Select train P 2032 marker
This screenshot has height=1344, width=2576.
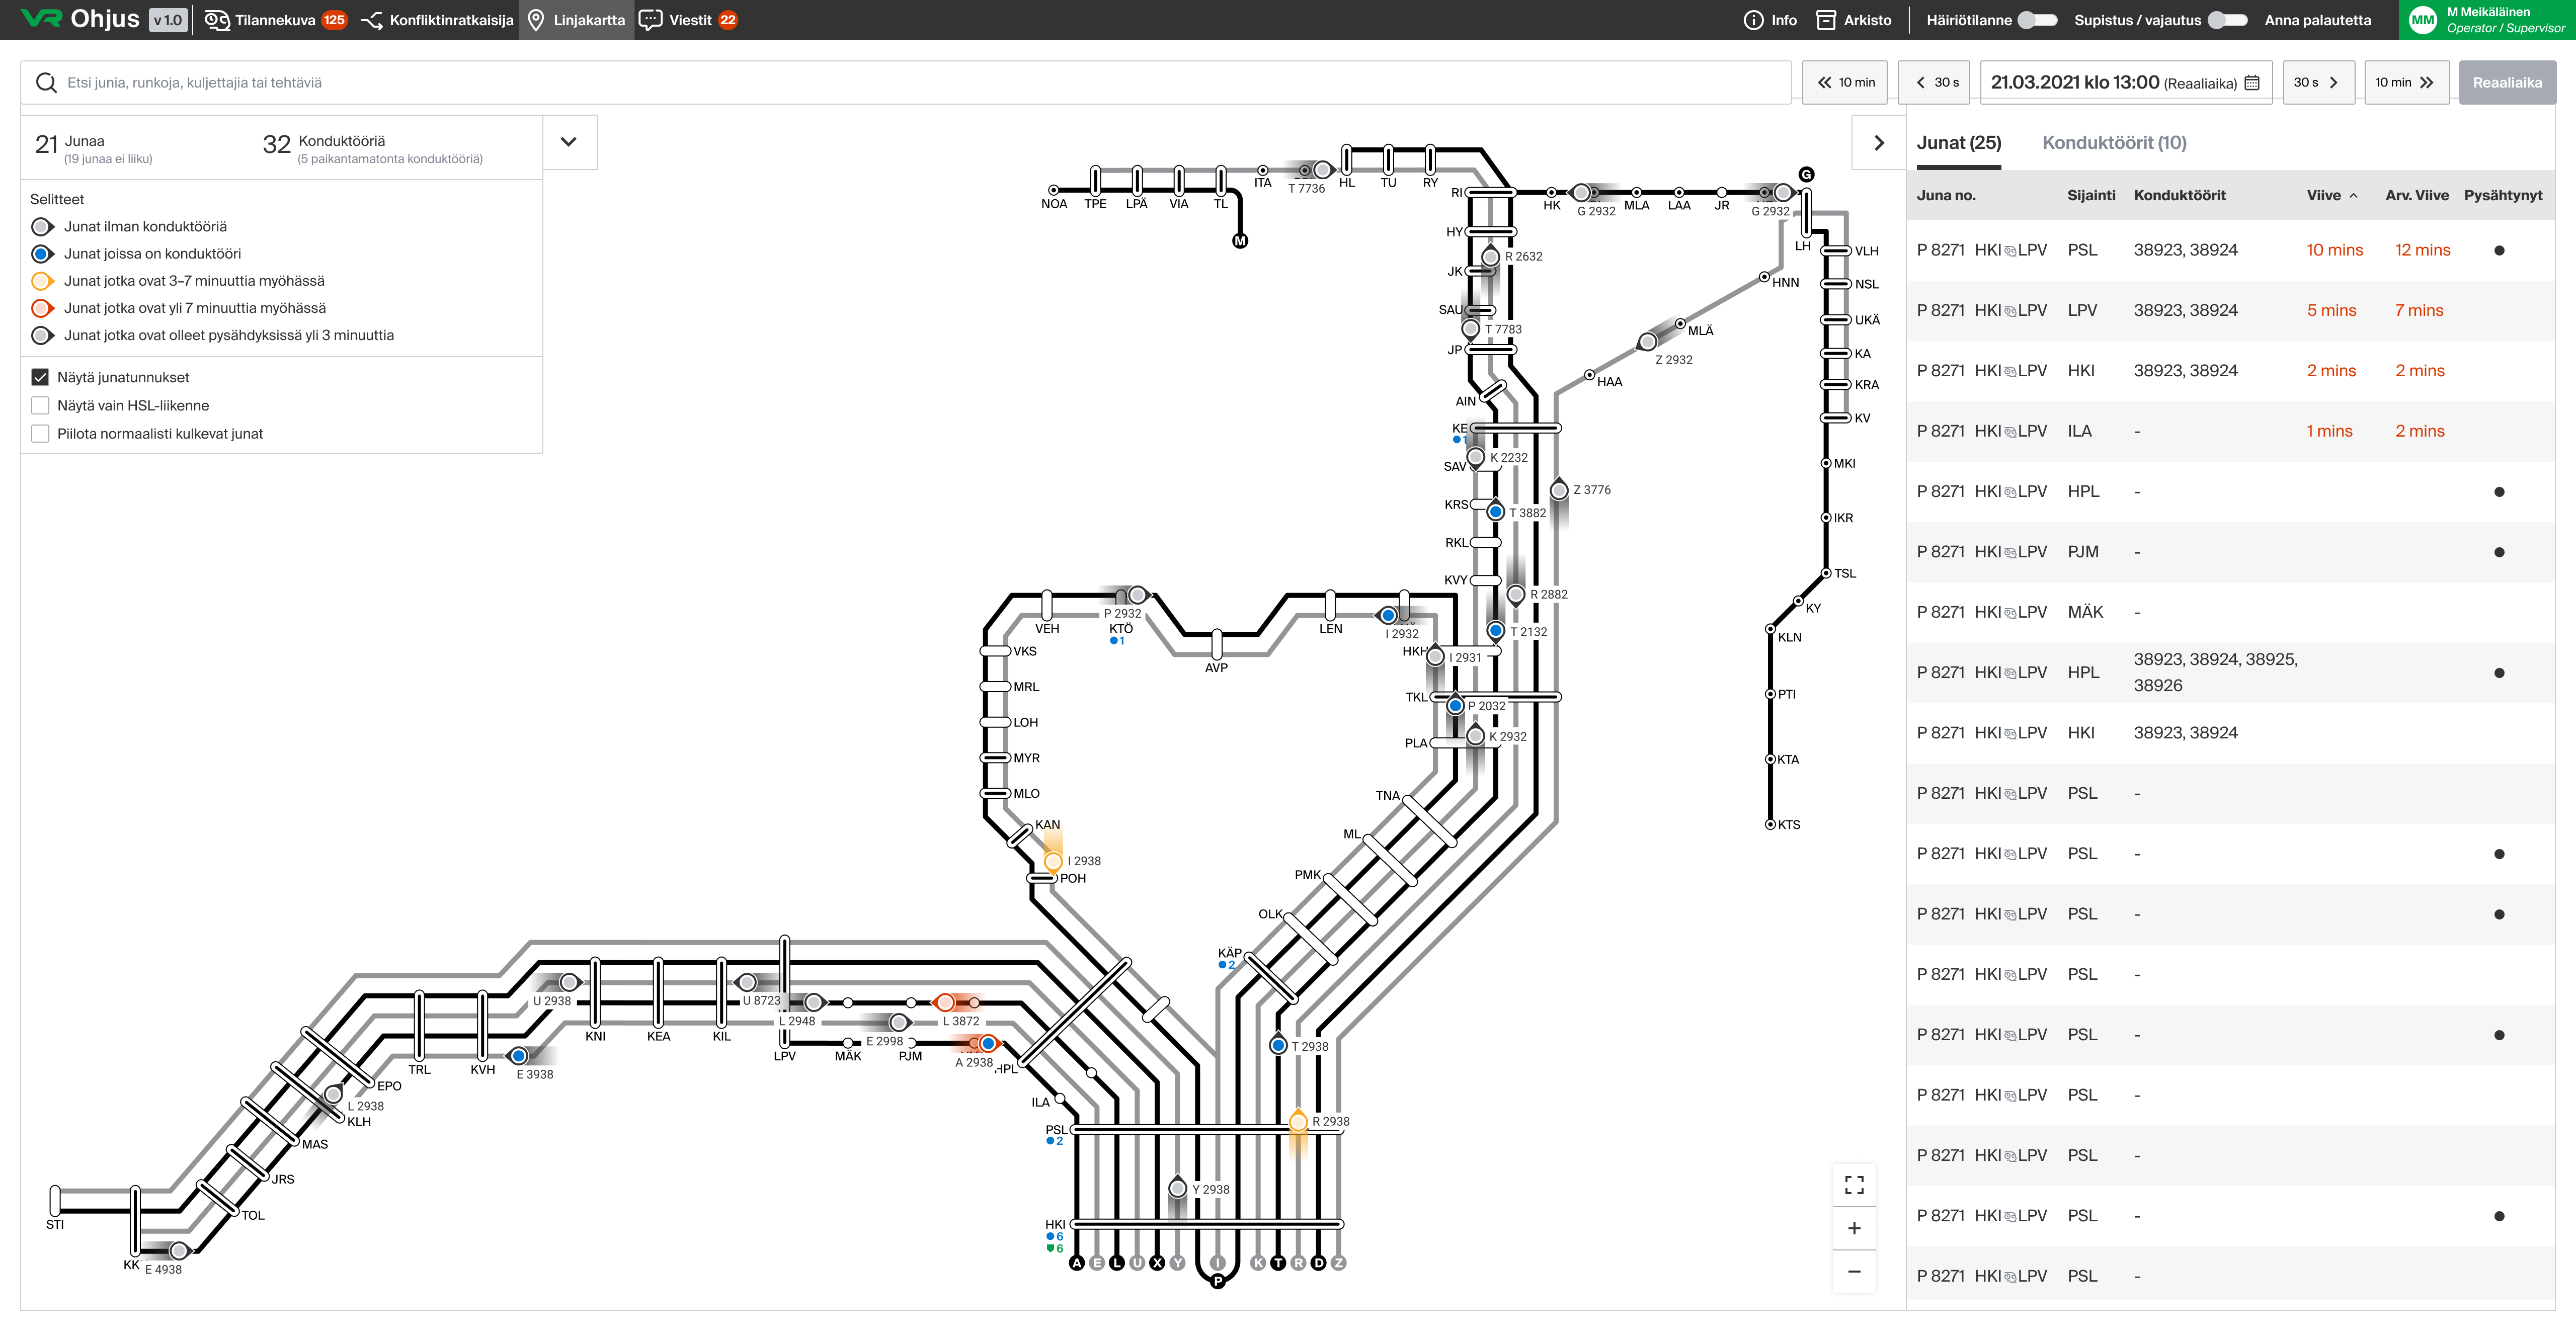click(1456, 706)
